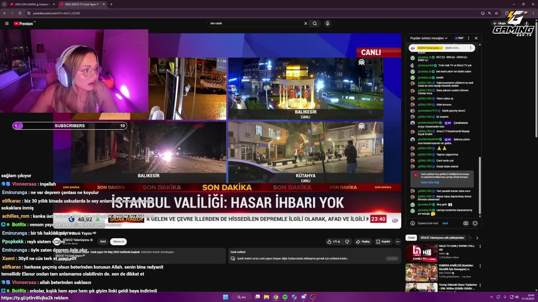538x302 pixels.
Task: Toggle 'Abone ol' subscribe button
Action: (x=119, y=242)
